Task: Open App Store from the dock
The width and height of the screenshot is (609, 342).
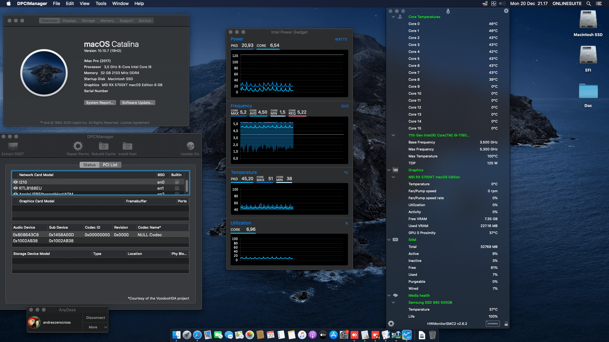Action: click(333, 335)
